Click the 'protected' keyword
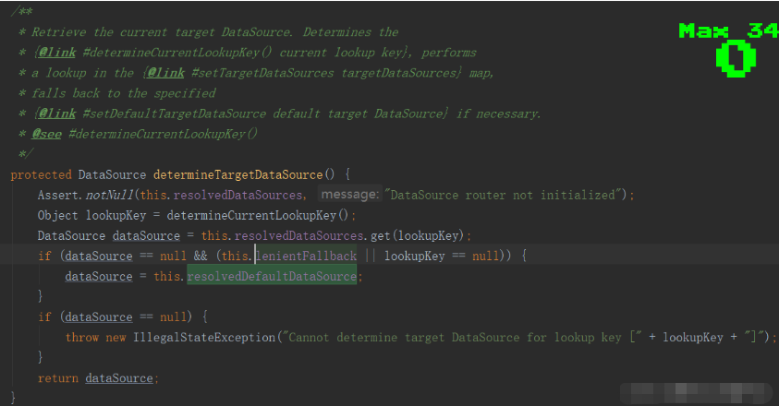This screenshot has height=406, width=779. click(42, 174)
